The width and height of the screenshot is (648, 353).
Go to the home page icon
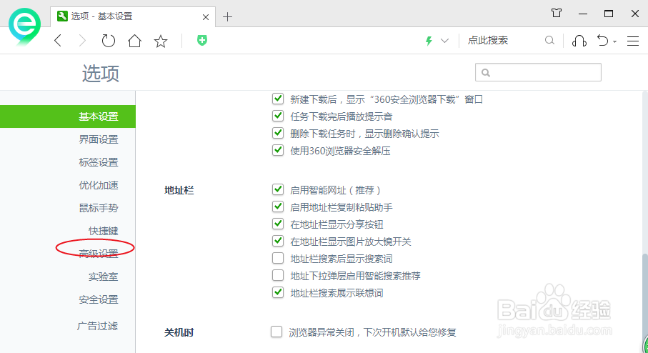[x=134, y=41]
